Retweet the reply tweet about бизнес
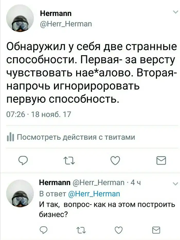Viewport: 180px width, 240px height. 81,230
